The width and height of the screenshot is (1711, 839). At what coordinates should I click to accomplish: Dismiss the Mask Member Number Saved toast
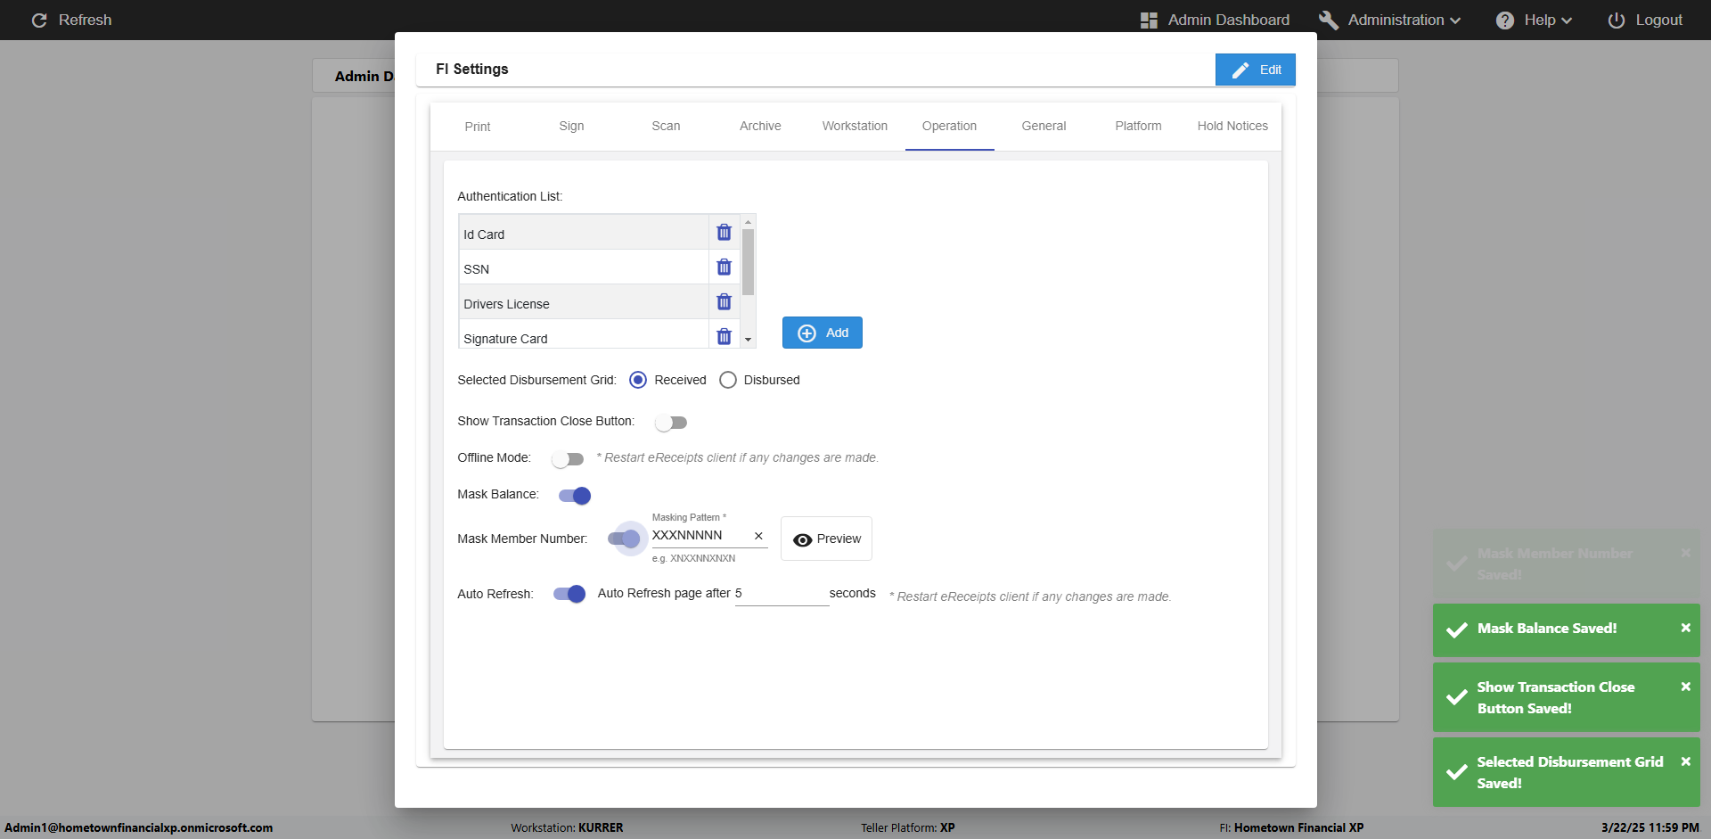(x=1685, y=553)
